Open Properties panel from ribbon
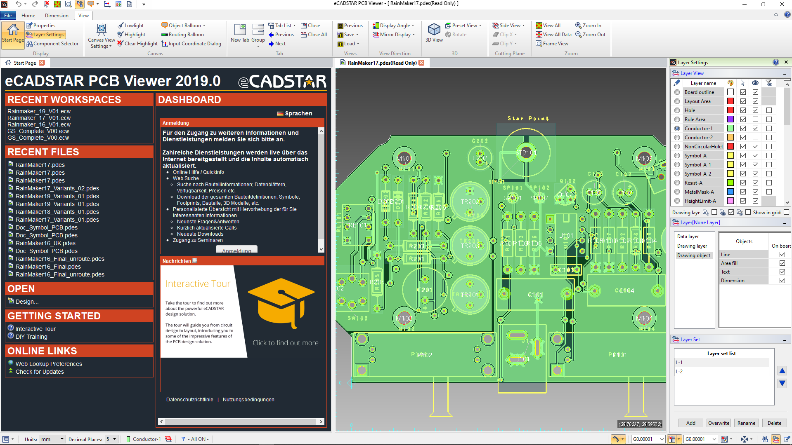Viewport: 792px width, 445px height. (x=41, y=26)
